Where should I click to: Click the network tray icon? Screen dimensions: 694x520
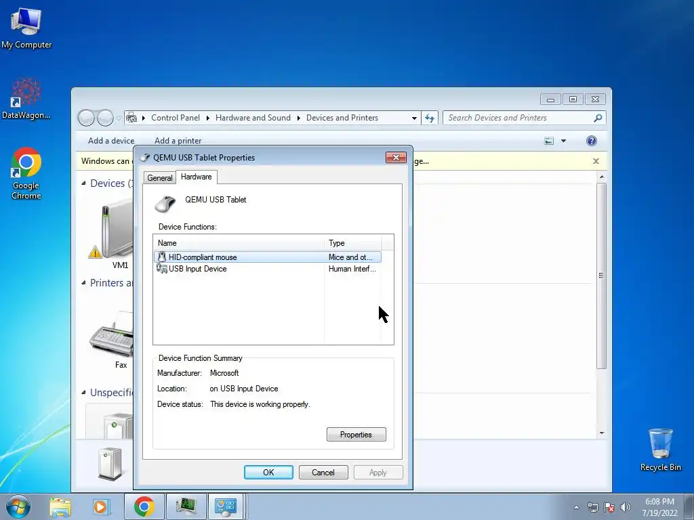pyautogui.click(x=592, y=507)
